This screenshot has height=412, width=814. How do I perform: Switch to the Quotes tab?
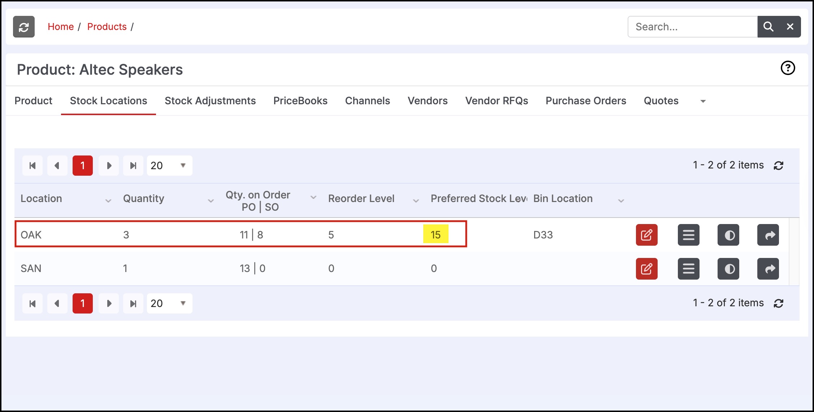(x=661, y=101)
